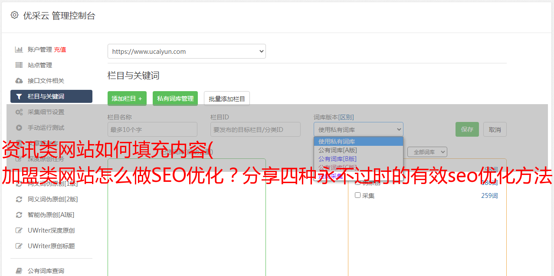Focus the 栏目ID input field
Viewport: 554px width, 276px height.
coord(256,129)
